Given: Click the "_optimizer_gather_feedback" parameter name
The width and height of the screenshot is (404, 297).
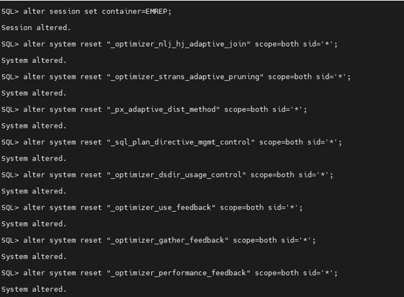Looking at the screenshot, I should point(167,241).
